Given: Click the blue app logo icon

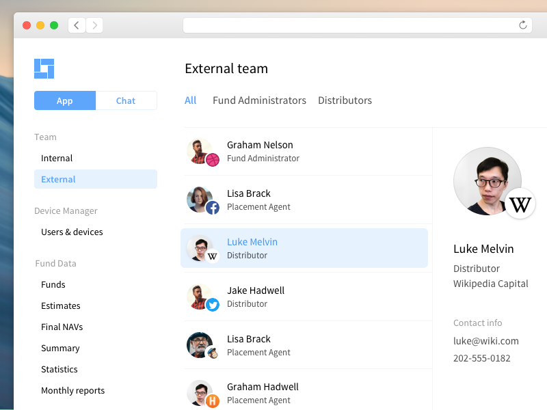Looking at the screenshot, I should (44, 68).
